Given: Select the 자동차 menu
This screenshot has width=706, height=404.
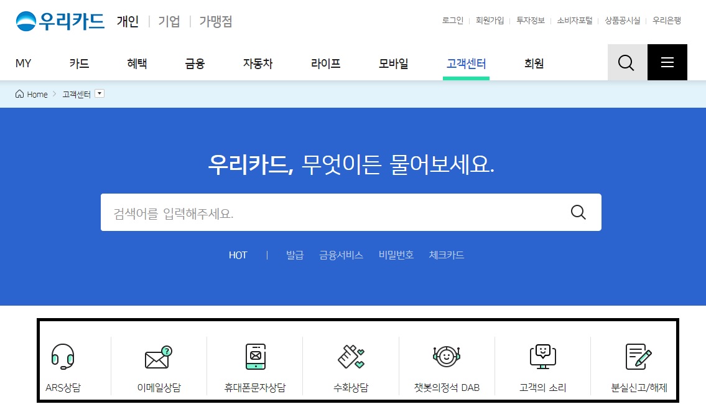Looking at the screenshot, I should (x=258, y=63).
